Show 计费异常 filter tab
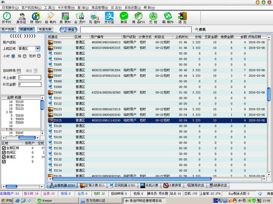Screen dimensions: 273x204 [x=172, y=186]
